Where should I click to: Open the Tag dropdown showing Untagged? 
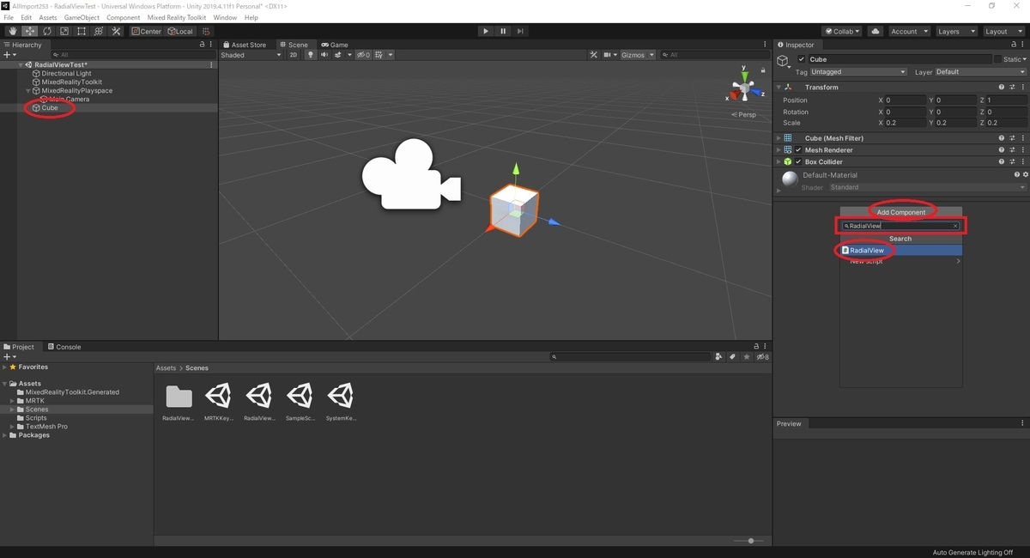click(858, 72)
